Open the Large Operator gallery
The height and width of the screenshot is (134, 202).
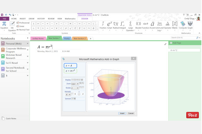tap(131, 26)
